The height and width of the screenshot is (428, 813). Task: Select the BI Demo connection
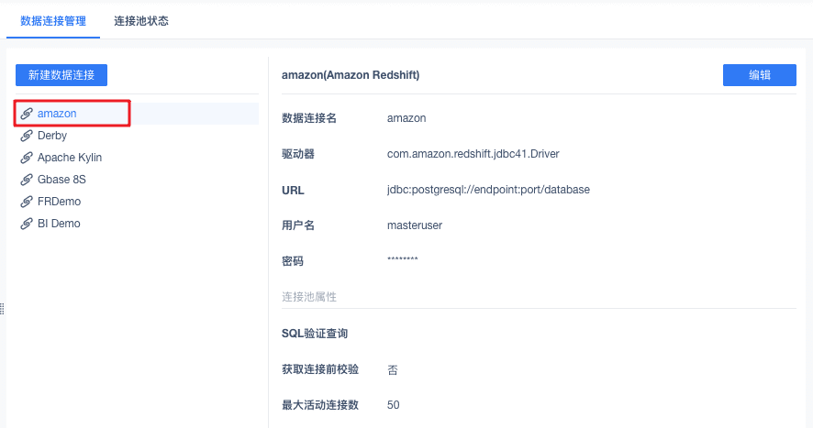137,224
